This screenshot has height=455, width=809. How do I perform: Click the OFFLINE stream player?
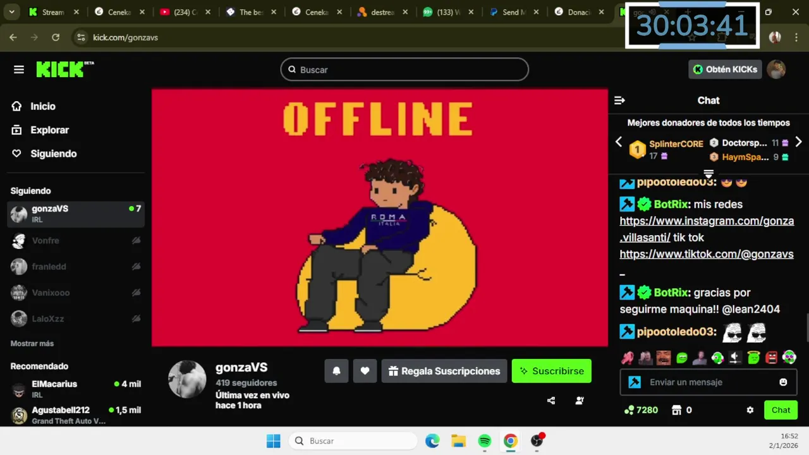tap(380, 217)
